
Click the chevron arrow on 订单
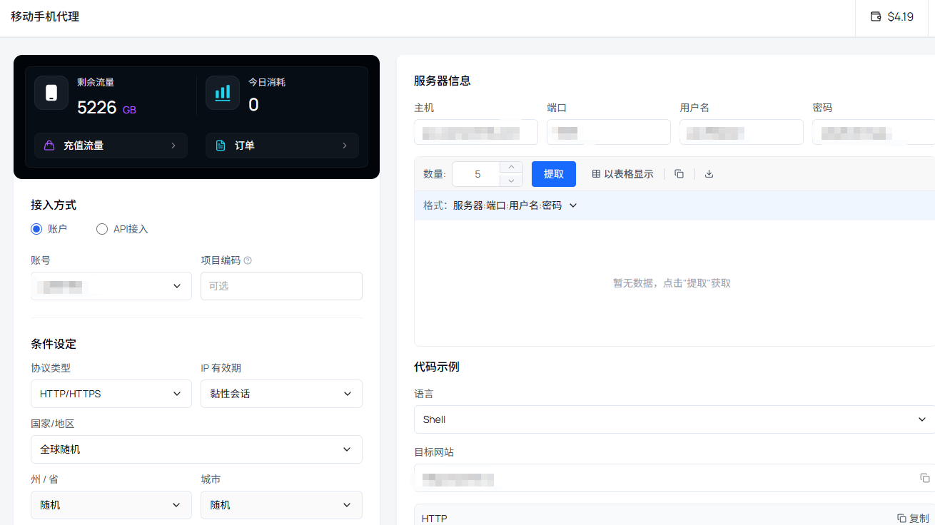tap(345, 146)
